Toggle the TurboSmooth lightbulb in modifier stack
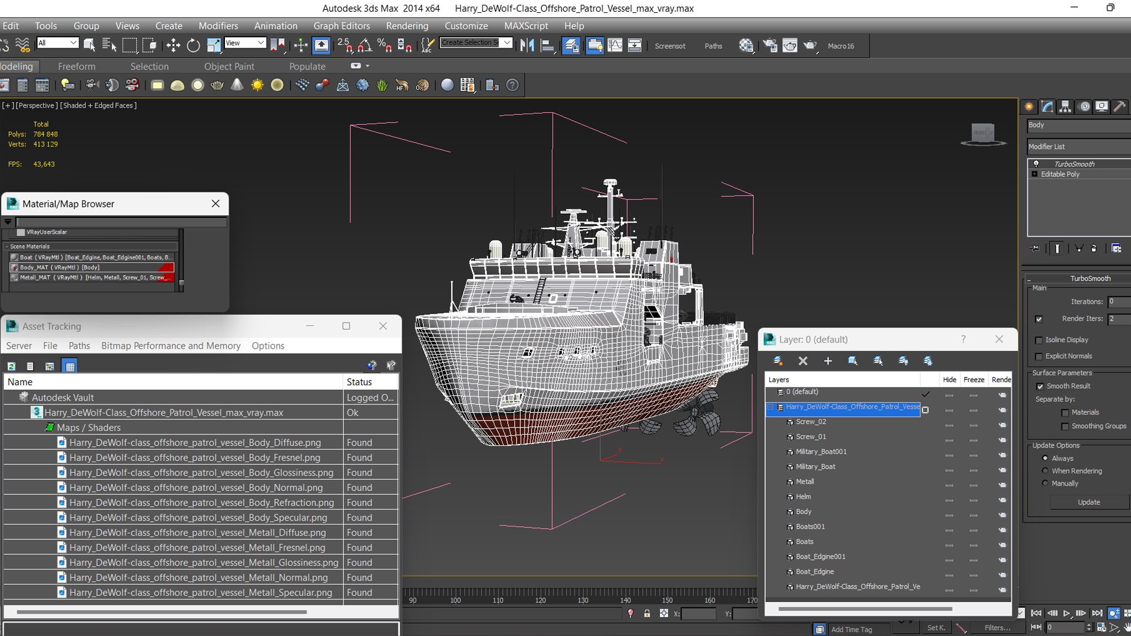Viewport: 1131px width, 636px height. pyautogui.click(x=1036, y=164)
